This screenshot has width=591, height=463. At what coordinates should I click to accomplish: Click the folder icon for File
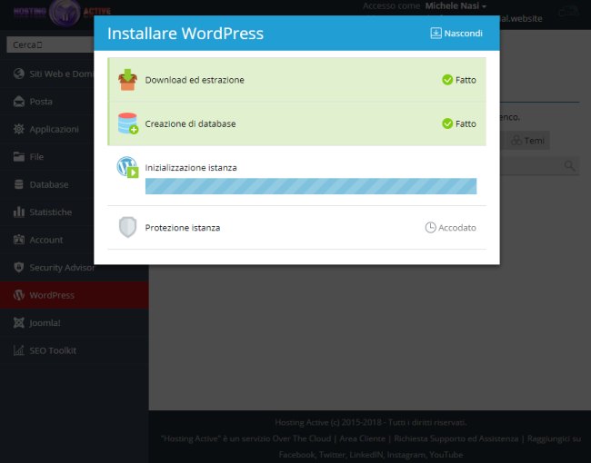coord(19,156)
